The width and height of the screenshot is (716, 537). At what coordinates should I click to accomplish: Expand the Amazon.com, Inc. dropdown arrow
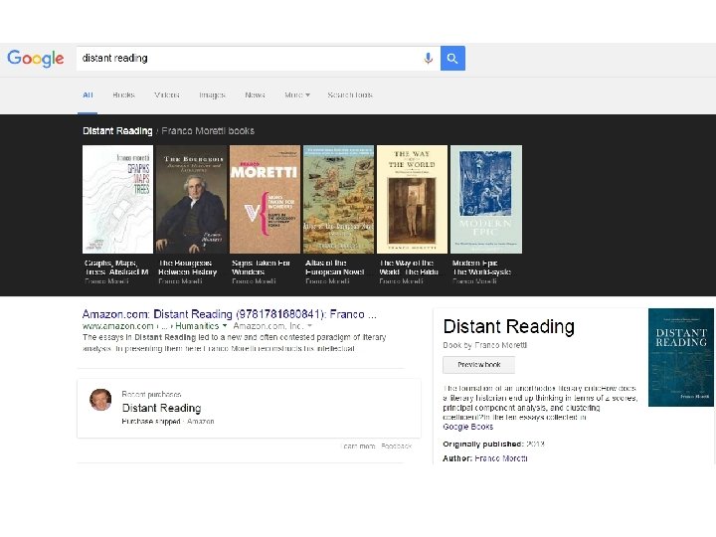tap(309, 326)
